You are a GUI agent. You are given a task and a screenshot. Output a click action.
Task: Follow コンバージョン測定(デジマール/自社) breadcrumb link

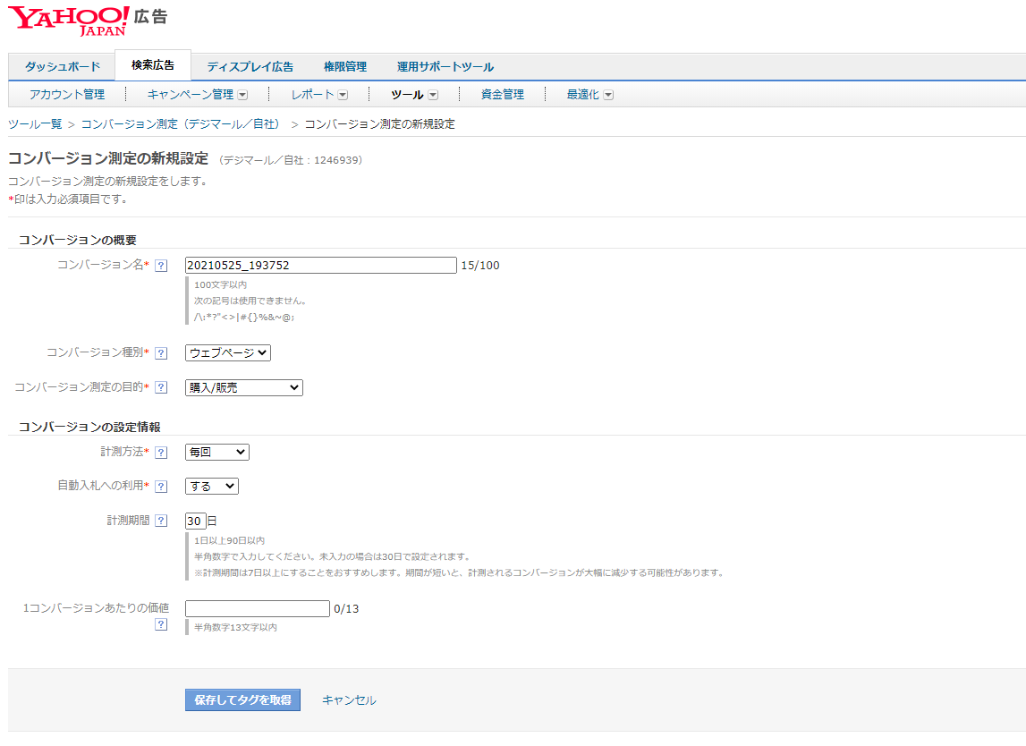coord(182,124)
